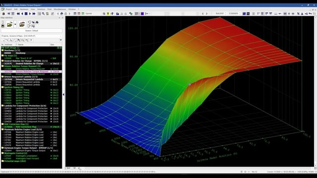Toggle the Cursor mode button
317x178 pixels.
click(x=89, y=14)
